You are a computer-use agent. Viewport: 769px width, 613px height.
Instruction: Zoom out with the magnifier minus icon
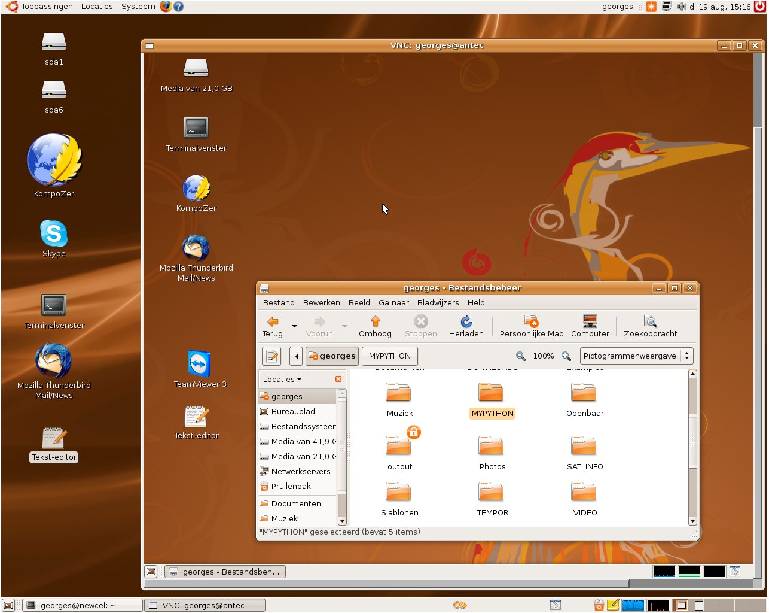[x=521, y=356]
